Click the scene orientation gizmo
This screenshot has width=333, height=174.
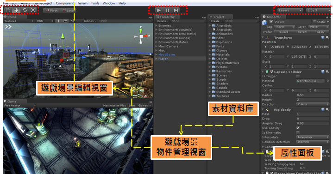[x=141, y=36]
